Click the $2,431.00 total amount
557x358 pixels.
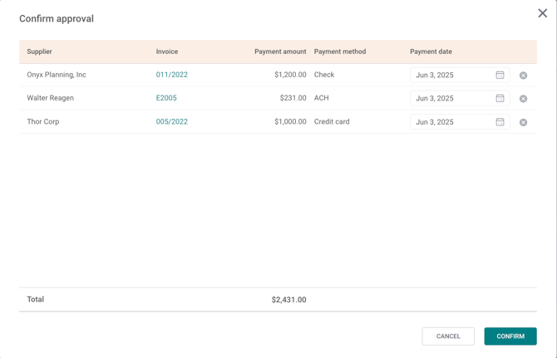click(288, 300)
